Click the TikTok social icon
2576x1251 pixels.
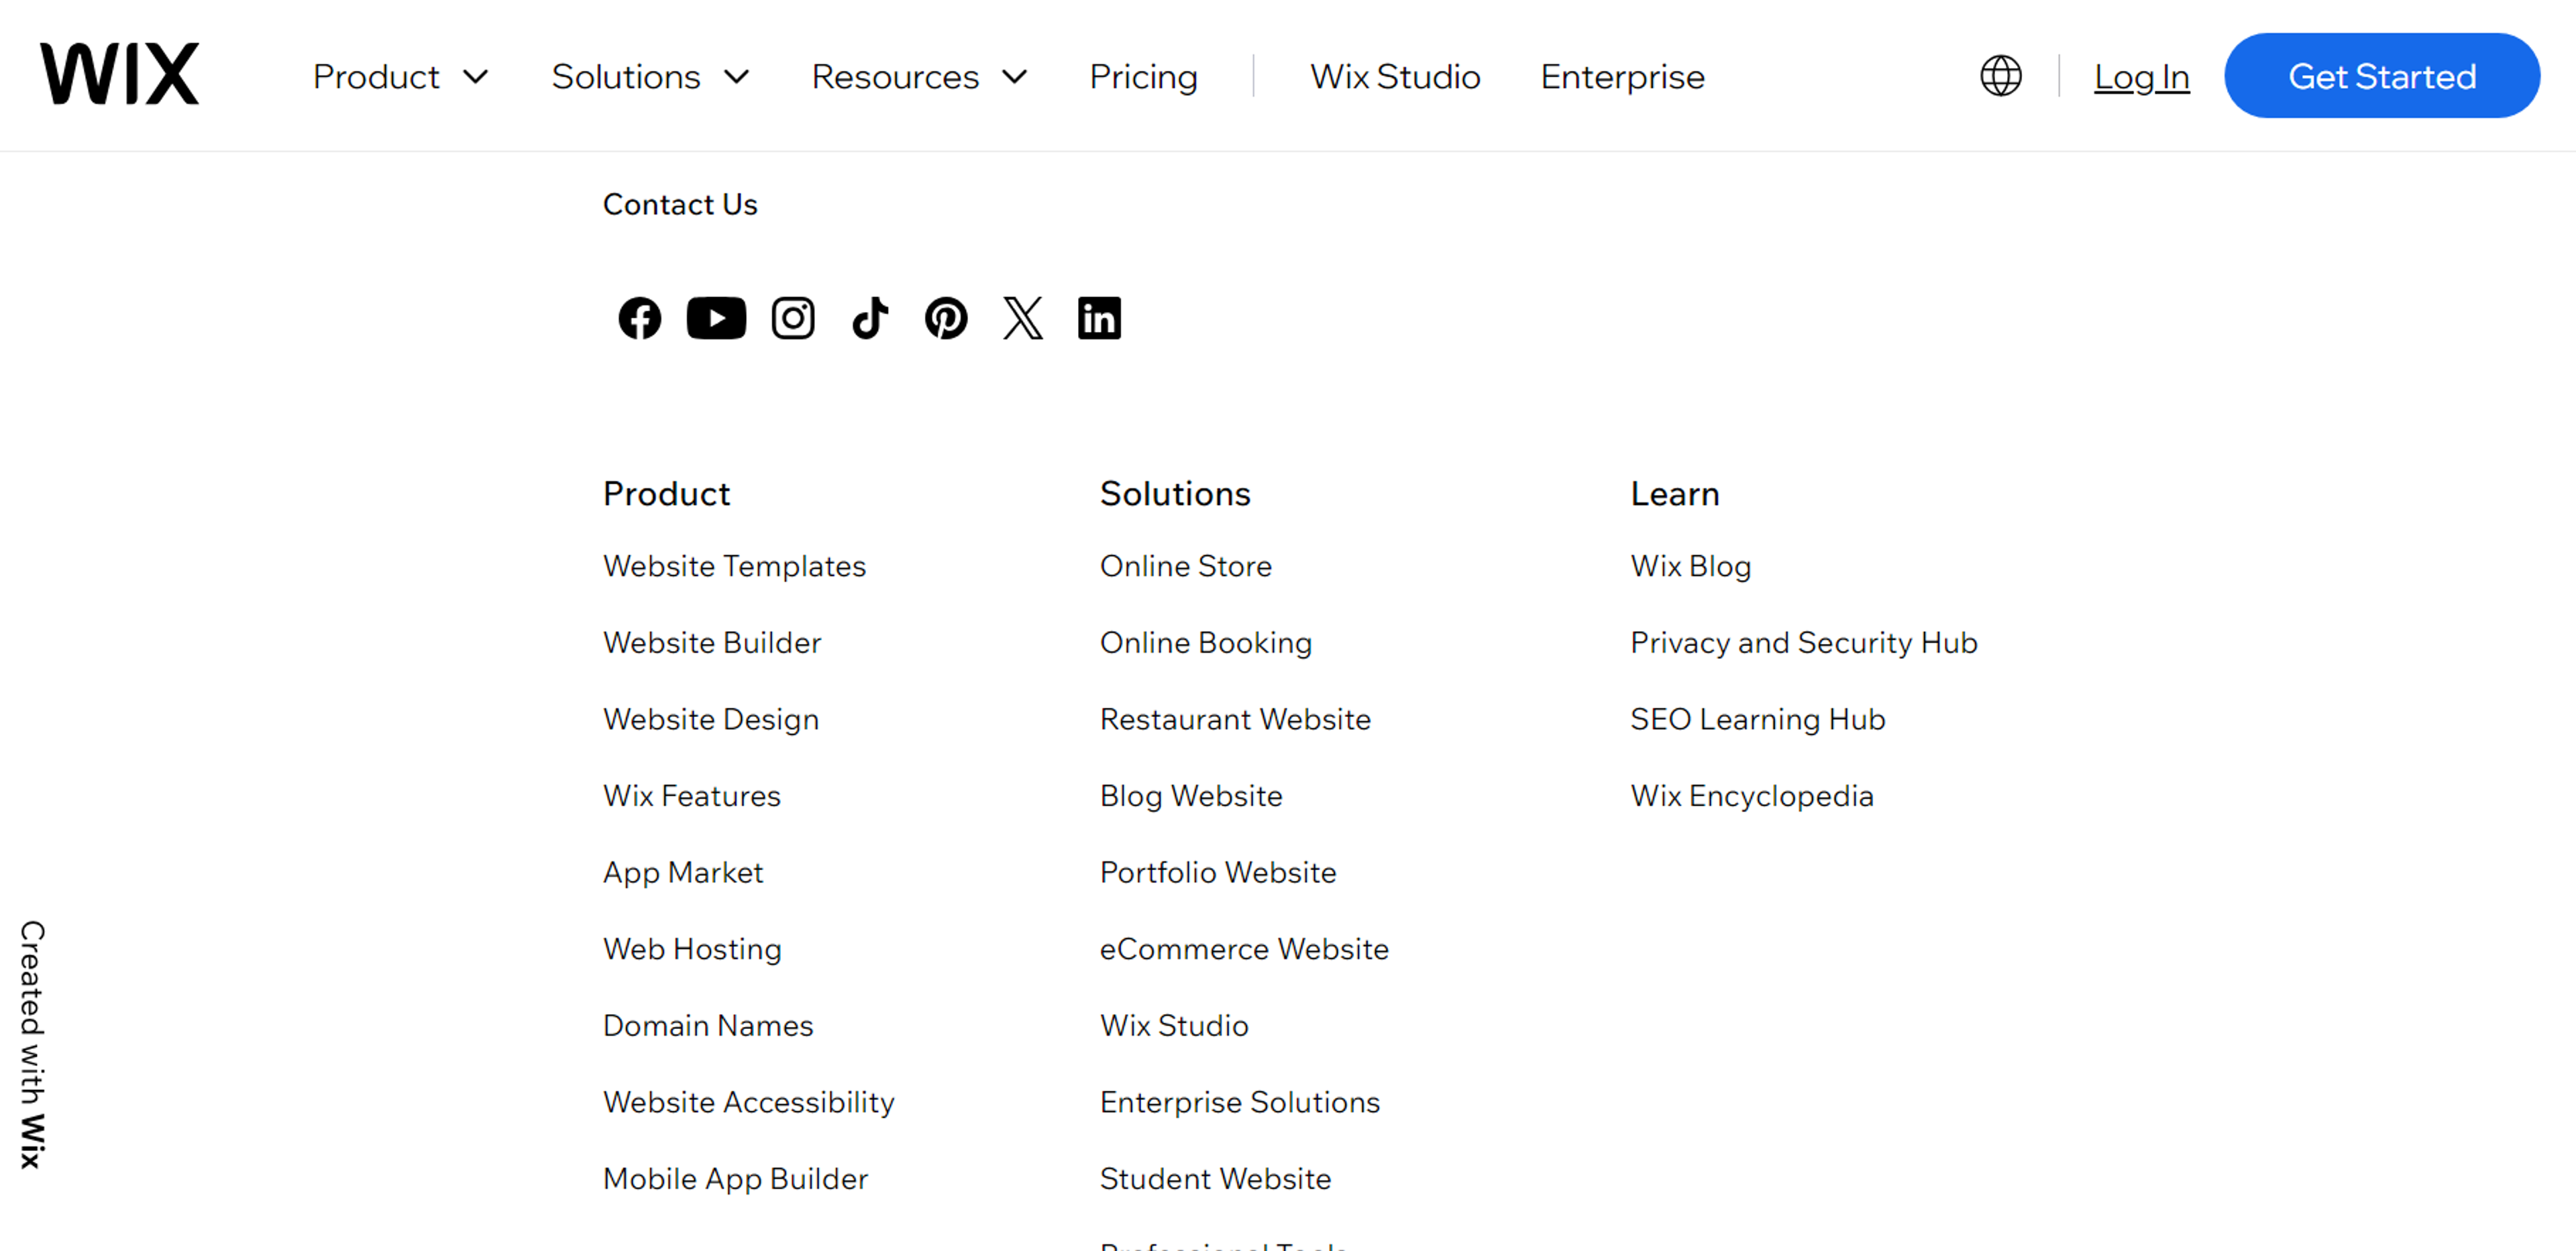[x=869, y=318]
